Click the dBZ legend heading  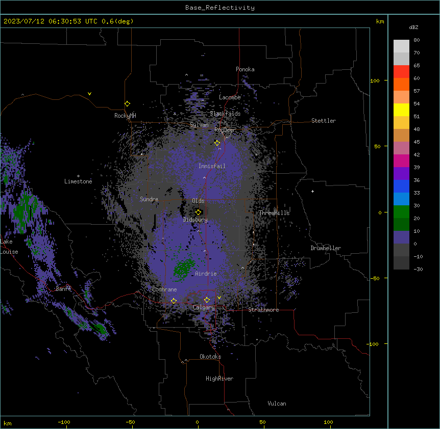click(x=413, y=27)
